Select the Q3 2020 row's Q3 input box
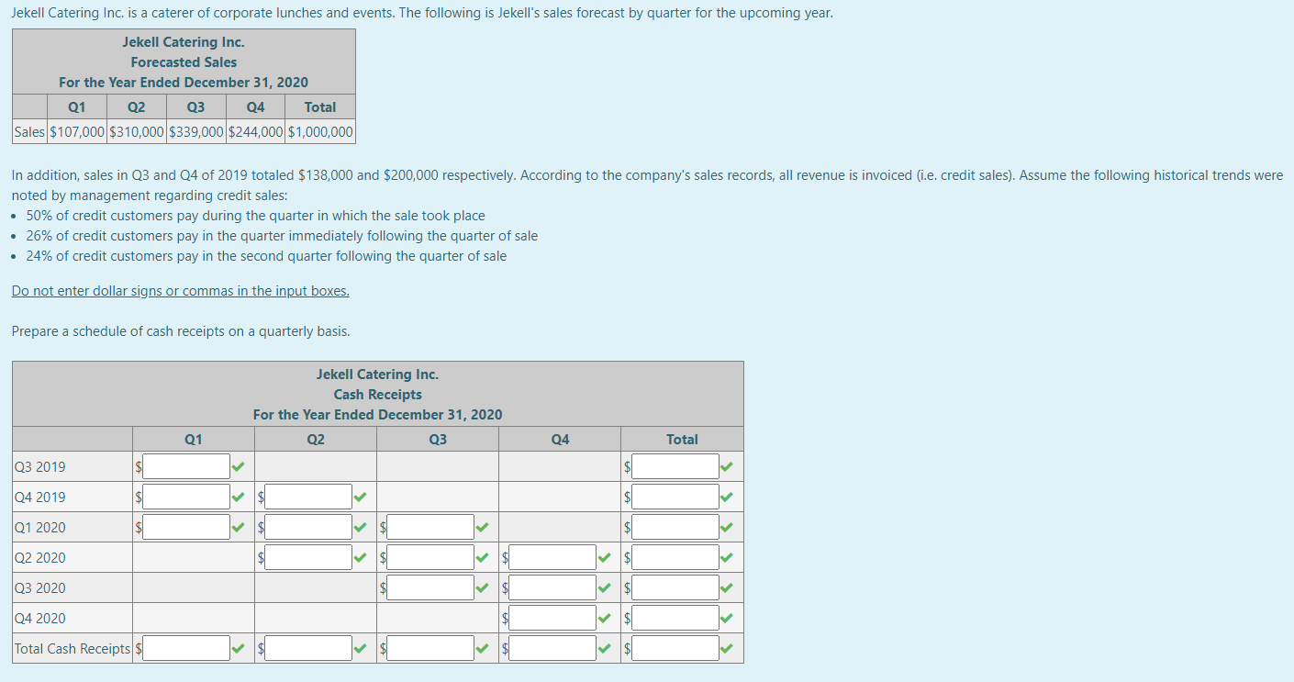Screen dimensions: 1294x682 [430, 587]
